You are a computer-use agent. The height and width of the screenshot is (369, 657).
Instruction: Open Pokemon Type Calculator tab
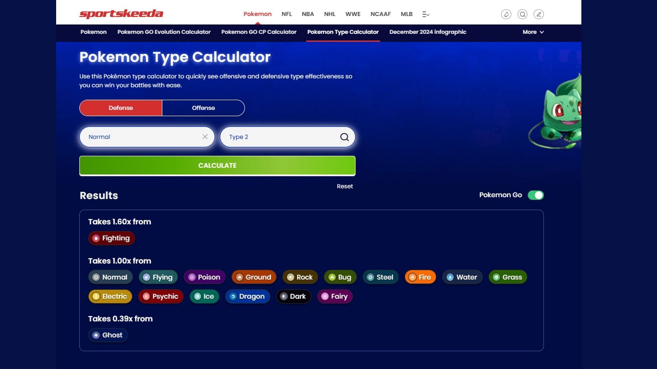343,32
